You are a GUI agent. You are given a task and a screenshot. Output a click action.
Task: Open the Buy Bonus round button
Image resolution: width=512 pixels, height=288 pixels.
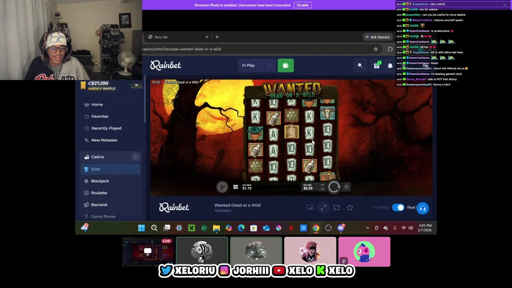point(222,187)
